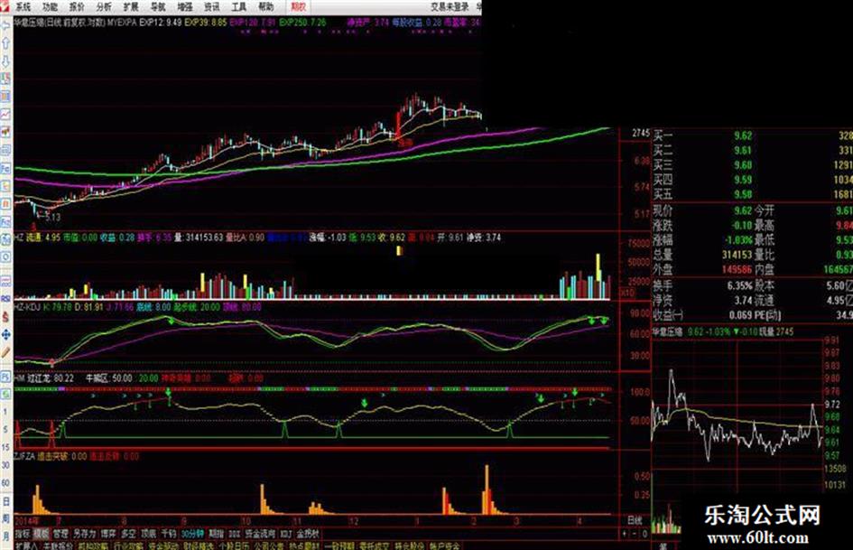Image resolution: width=853 pixels, height=550 pixels.
Task: Click the back arrow icon in left toolbar
Action: pos(6,24)
